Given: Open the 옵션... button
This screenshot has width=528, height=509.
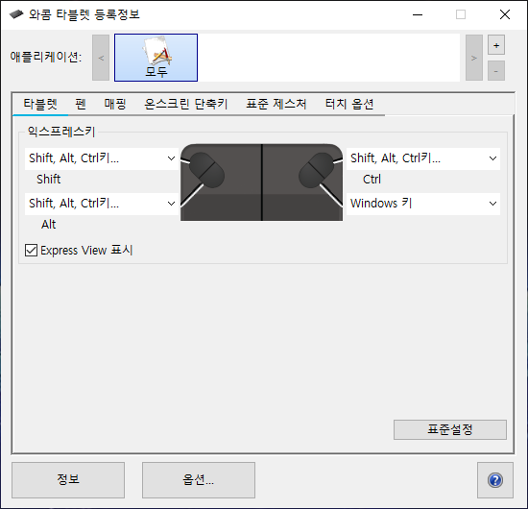Looking at the screenshot, I should (199, 480).
